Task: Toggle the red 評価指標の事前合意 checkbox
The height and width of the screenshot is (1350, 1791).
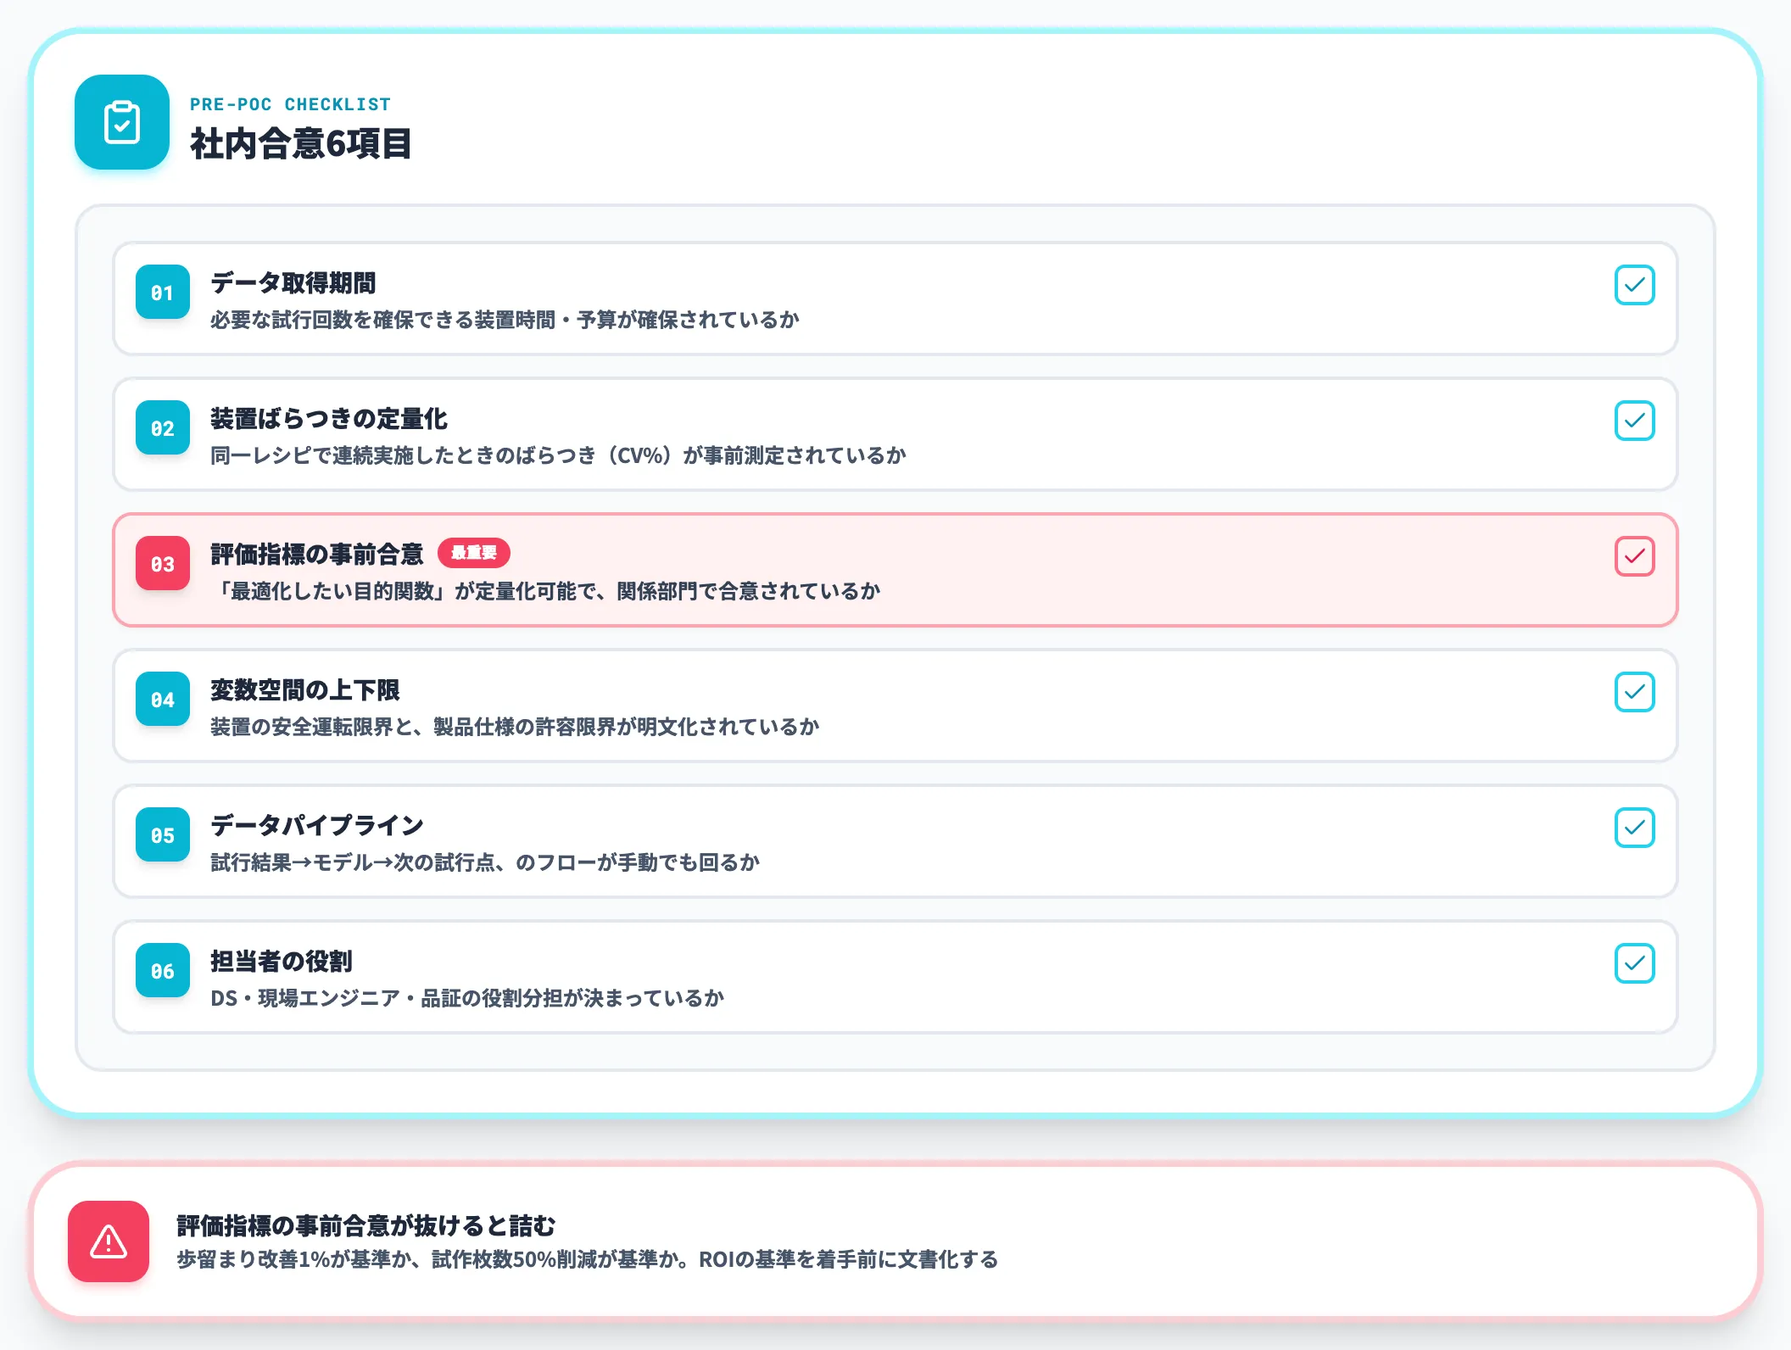Action: (1635, 556)
